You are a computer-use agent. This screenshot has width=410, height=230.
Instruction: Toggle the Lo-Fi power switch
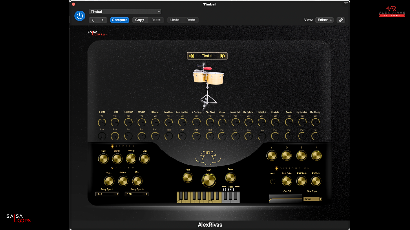click(273, 181)
